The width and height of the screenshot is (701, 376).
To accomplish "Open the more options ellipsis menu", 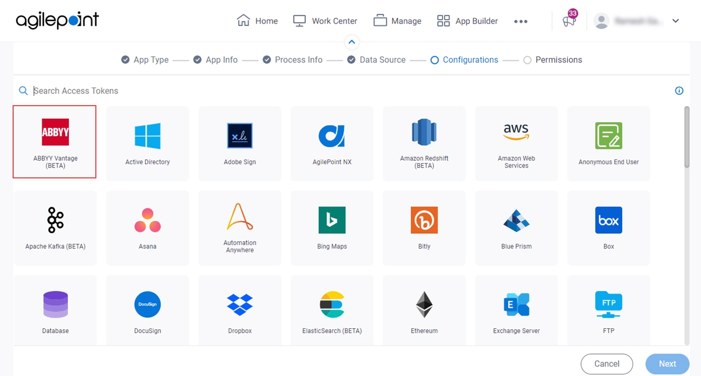I will (x=521, y=21).
